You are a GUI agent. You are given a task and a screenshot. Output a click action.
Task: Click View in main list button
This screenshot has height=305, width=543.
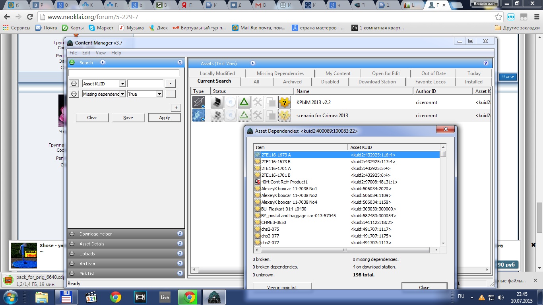(282, 287)
